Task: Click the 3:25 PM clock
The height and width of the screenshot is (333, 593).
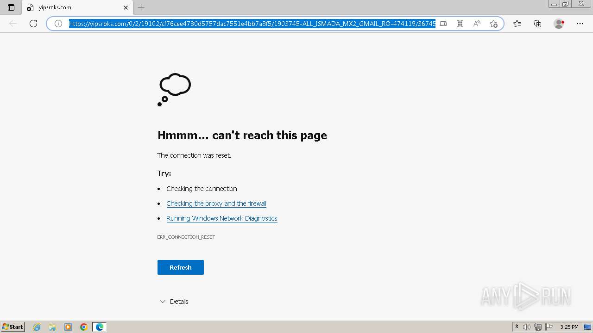Action: 569,327
